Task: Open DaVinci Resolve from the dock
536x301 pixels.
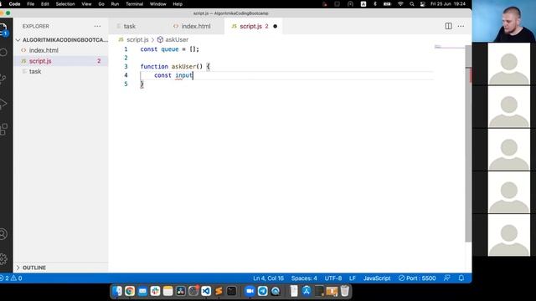Action: [181, 291]
